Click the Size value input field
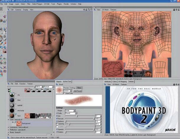 98,116
